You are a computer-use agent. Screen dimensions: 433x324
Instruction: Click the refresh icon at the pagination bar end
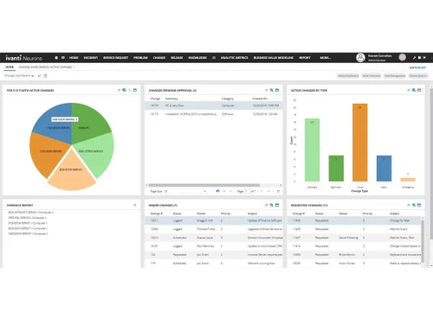[x=278, y=191]
